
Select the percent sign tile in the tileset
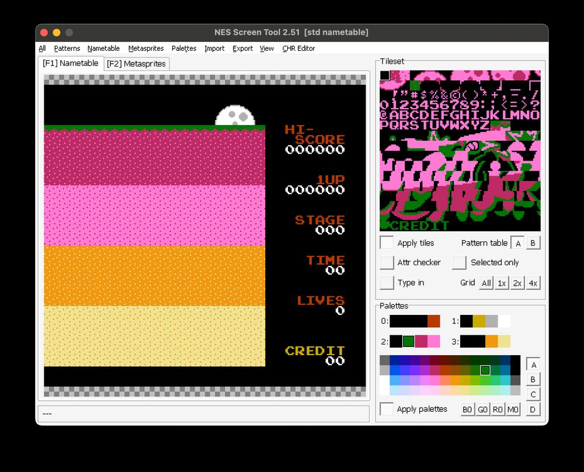435,95
